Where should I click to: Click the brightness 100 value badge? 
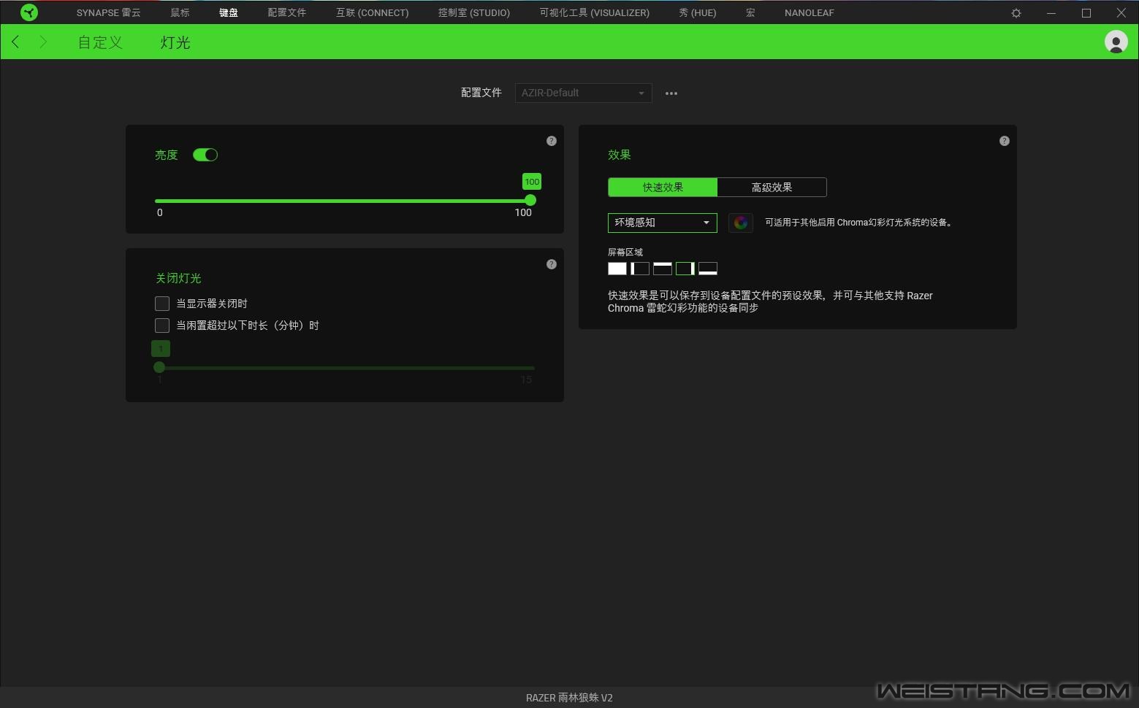532,182
